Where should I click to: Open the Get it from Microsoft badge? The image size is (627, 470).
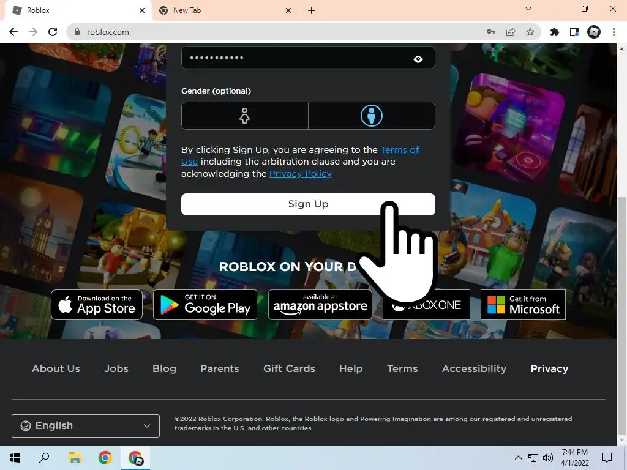coord(523,305)
